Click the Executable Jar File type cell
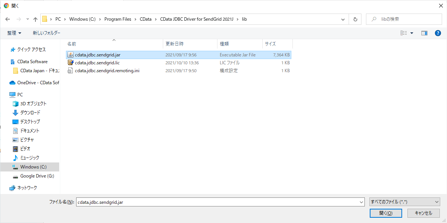Viewport: 447px width, 223px height. click(237, 55)
